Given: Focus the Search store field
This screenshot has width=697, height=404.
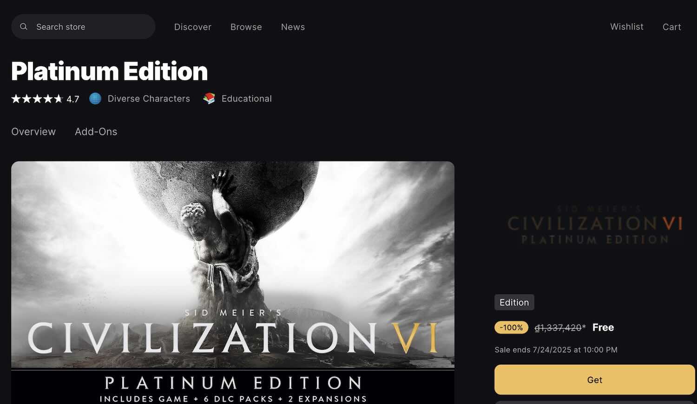Looking at the screenshot, I should tap(83, 26).
